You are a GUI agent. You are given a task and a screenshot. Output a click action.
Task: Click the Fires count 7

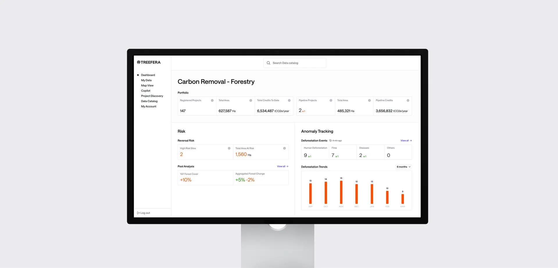pos(333,156)
